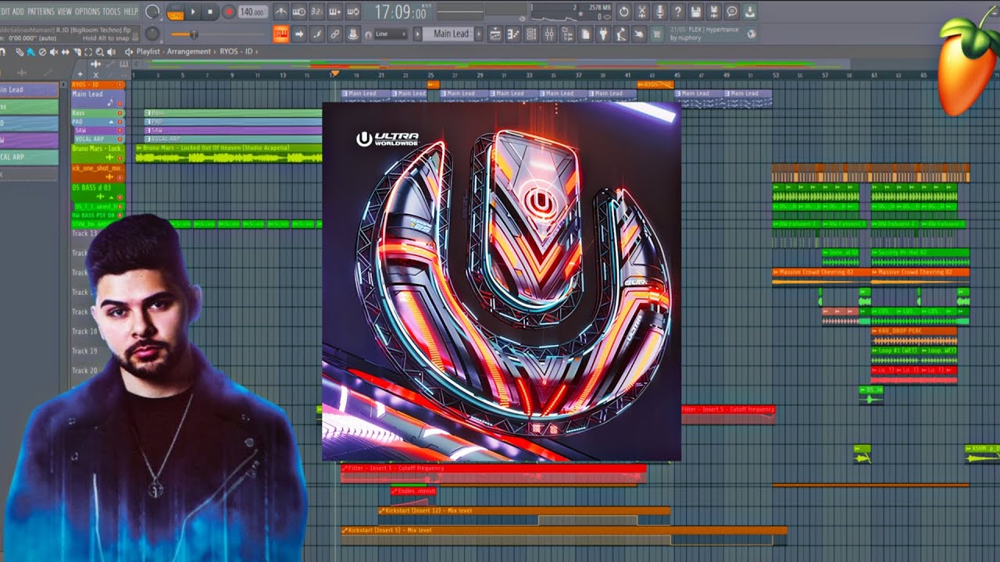
Task: Click the auto-scroll arrow icon
Action: tap(299, 34)
